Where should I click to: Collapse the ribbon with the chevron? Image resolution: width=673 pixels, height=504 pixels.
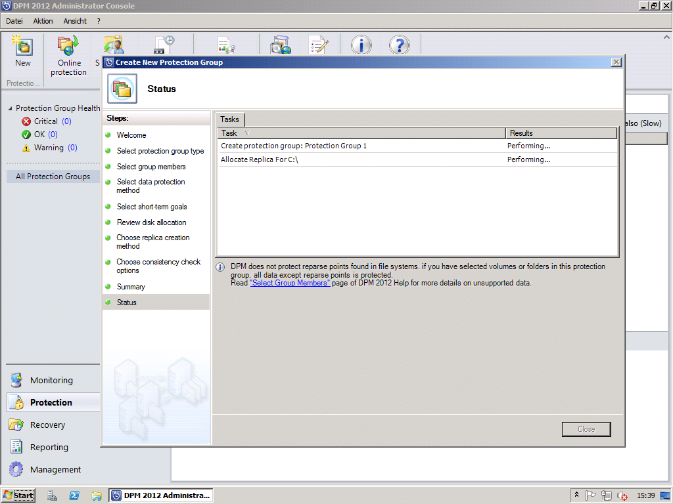click(x=666, y=37)
